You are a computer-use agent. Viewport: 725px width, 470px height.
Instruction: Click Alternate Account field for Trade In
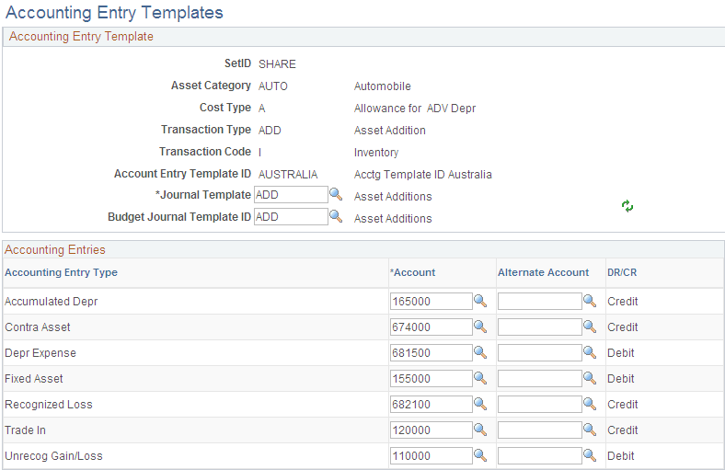[x=539, y=430]
